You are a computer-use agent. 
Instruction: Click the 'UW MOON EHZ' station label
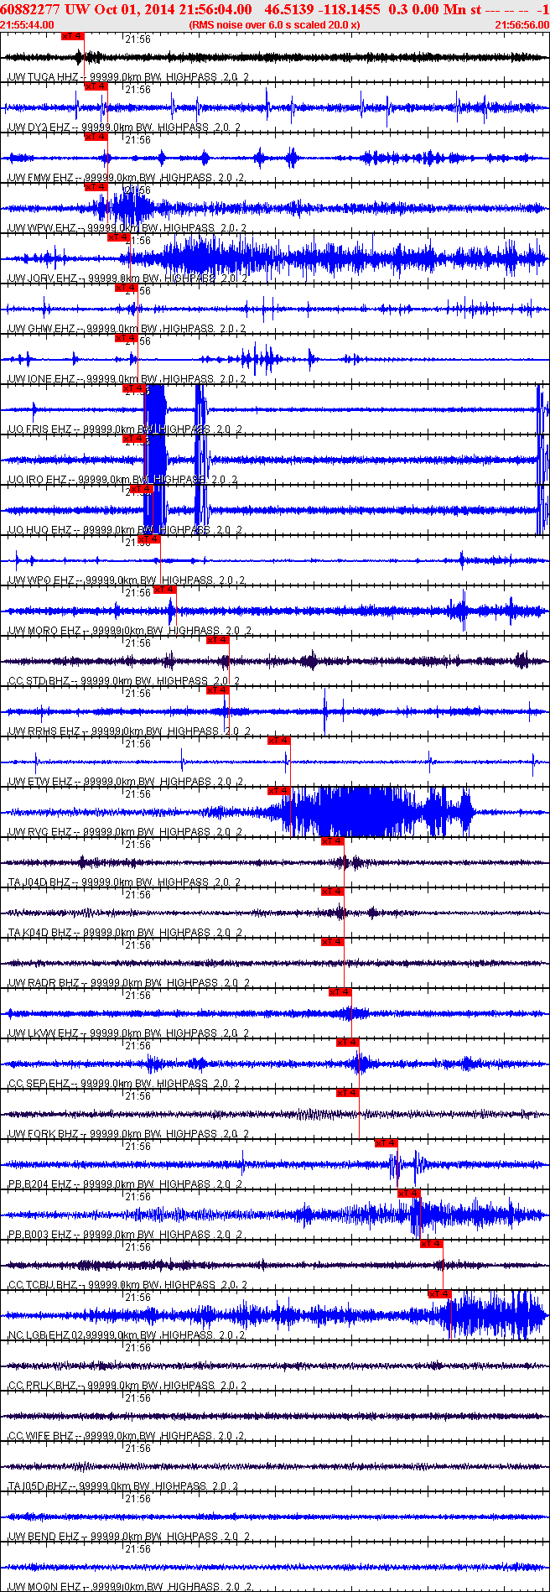click(44, 1587)
